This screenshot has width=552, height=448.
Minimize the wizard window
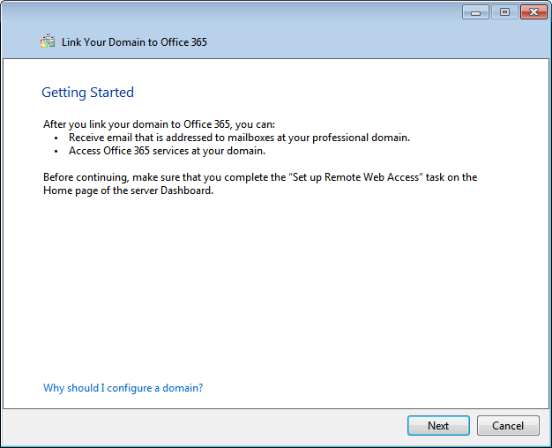476,12
